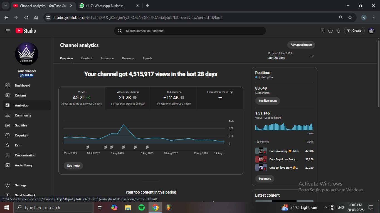The image size is (380, 213).
Task: Open Spotify from the Windows taskbar
Action: tap(141, 207)
